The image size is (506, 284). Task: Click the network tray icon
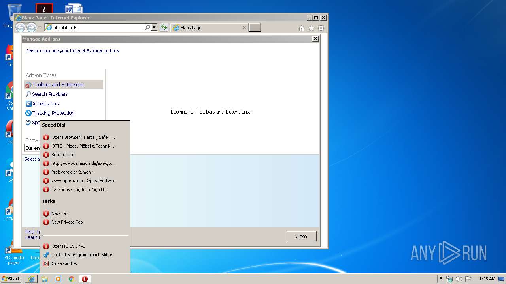click(449, 279)
